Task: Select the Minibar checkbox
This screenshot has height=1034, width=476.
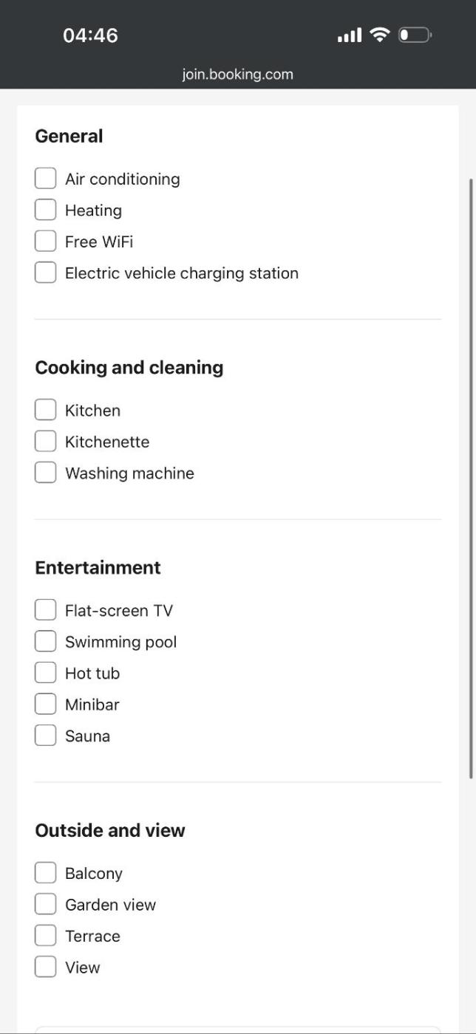Action: pos(45,705)
